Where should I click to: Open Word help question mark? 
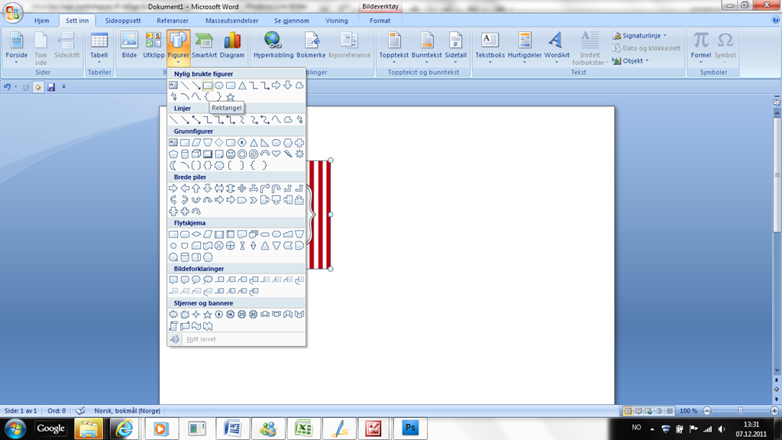(x=775, y=20)
